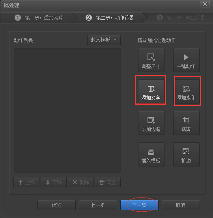The height and width of the screenshot is (218, 213).
Task: Select the 一键动作 play icon button
Action: pos(186,60)
